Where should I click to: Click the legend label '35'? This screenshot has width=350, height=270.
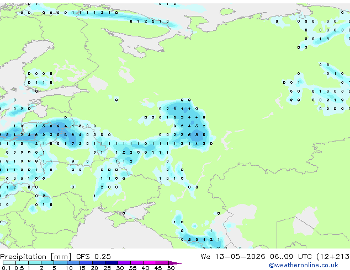click(x=132, y=268)
